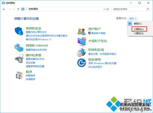This screenshot has width=153, height=113.
Task: Open the System and Security shield icon
Action: click(x=19, y=31)
